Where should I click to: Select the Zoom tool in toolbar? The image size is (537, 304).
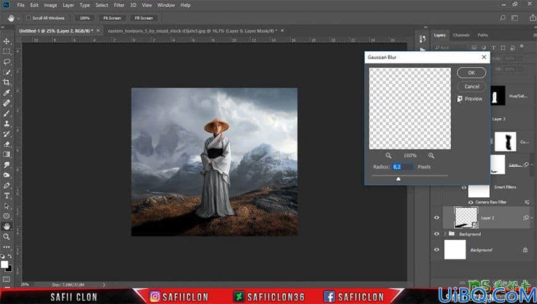tap(7, 237)
